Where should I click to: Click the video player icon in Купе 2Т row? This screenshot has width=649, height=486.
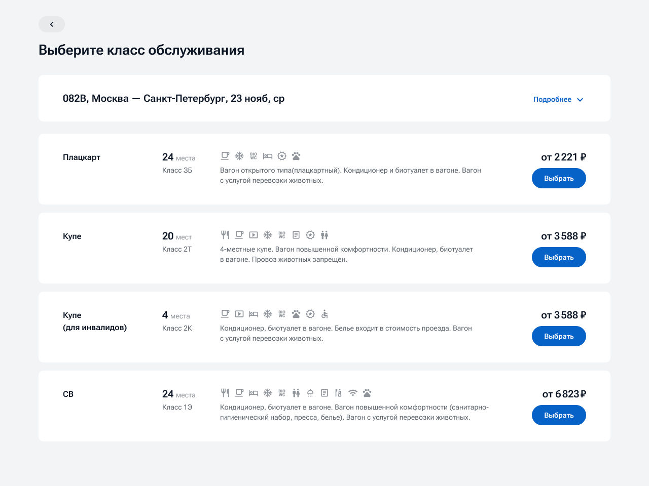[254, 235]
